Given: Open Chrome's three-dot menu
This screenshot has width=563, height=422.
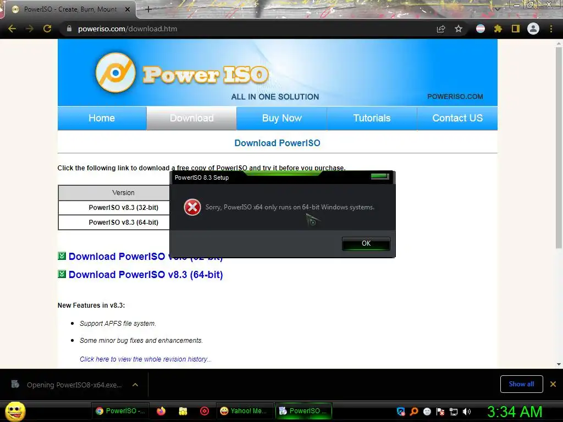Looking at the screenshot, I should point(551,29).
